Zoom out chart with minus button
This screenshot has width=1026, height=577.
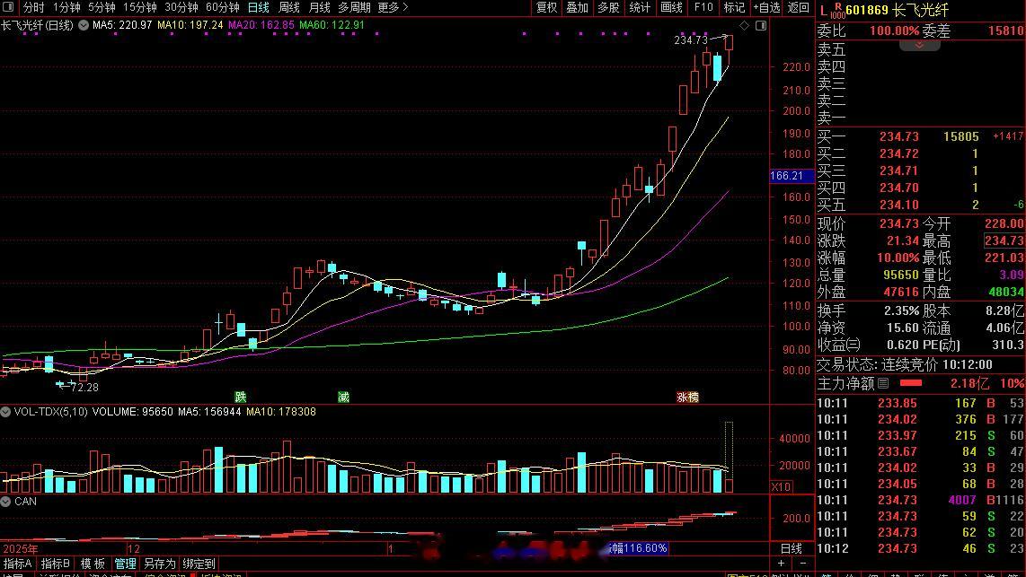(803, 564)
